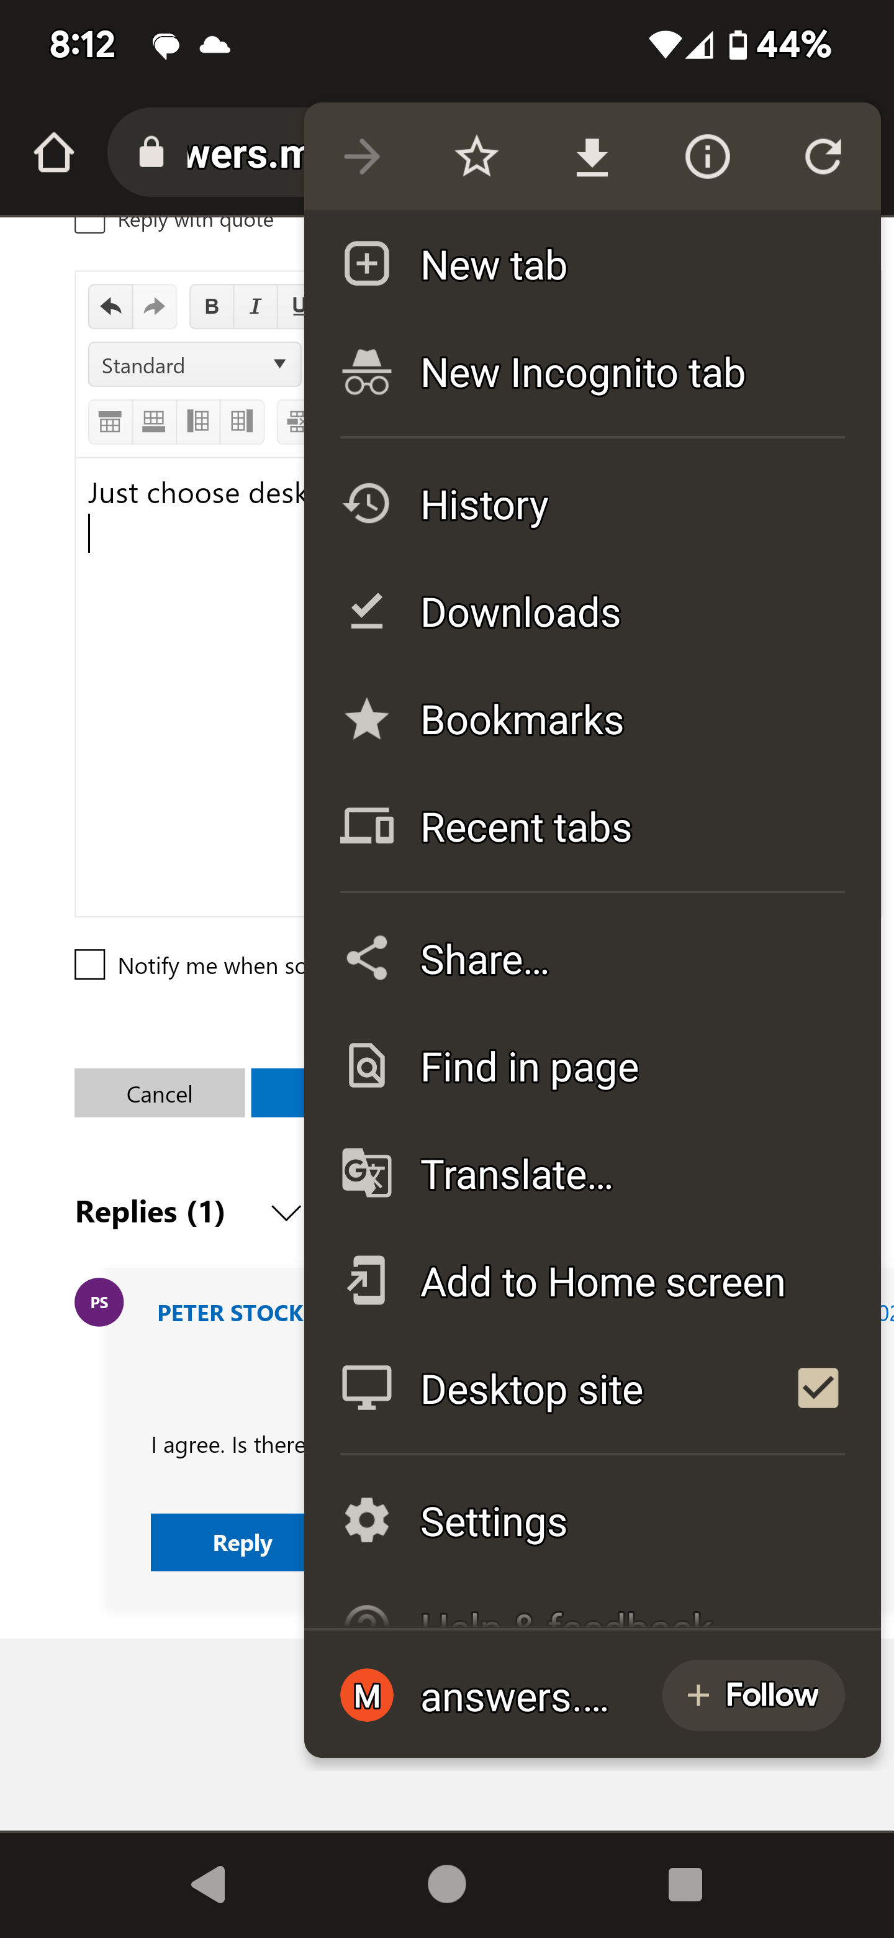Check Notify me when checkbox
Image resolution: width=894 pixels, height=1938 pixels.
(89, 965)
